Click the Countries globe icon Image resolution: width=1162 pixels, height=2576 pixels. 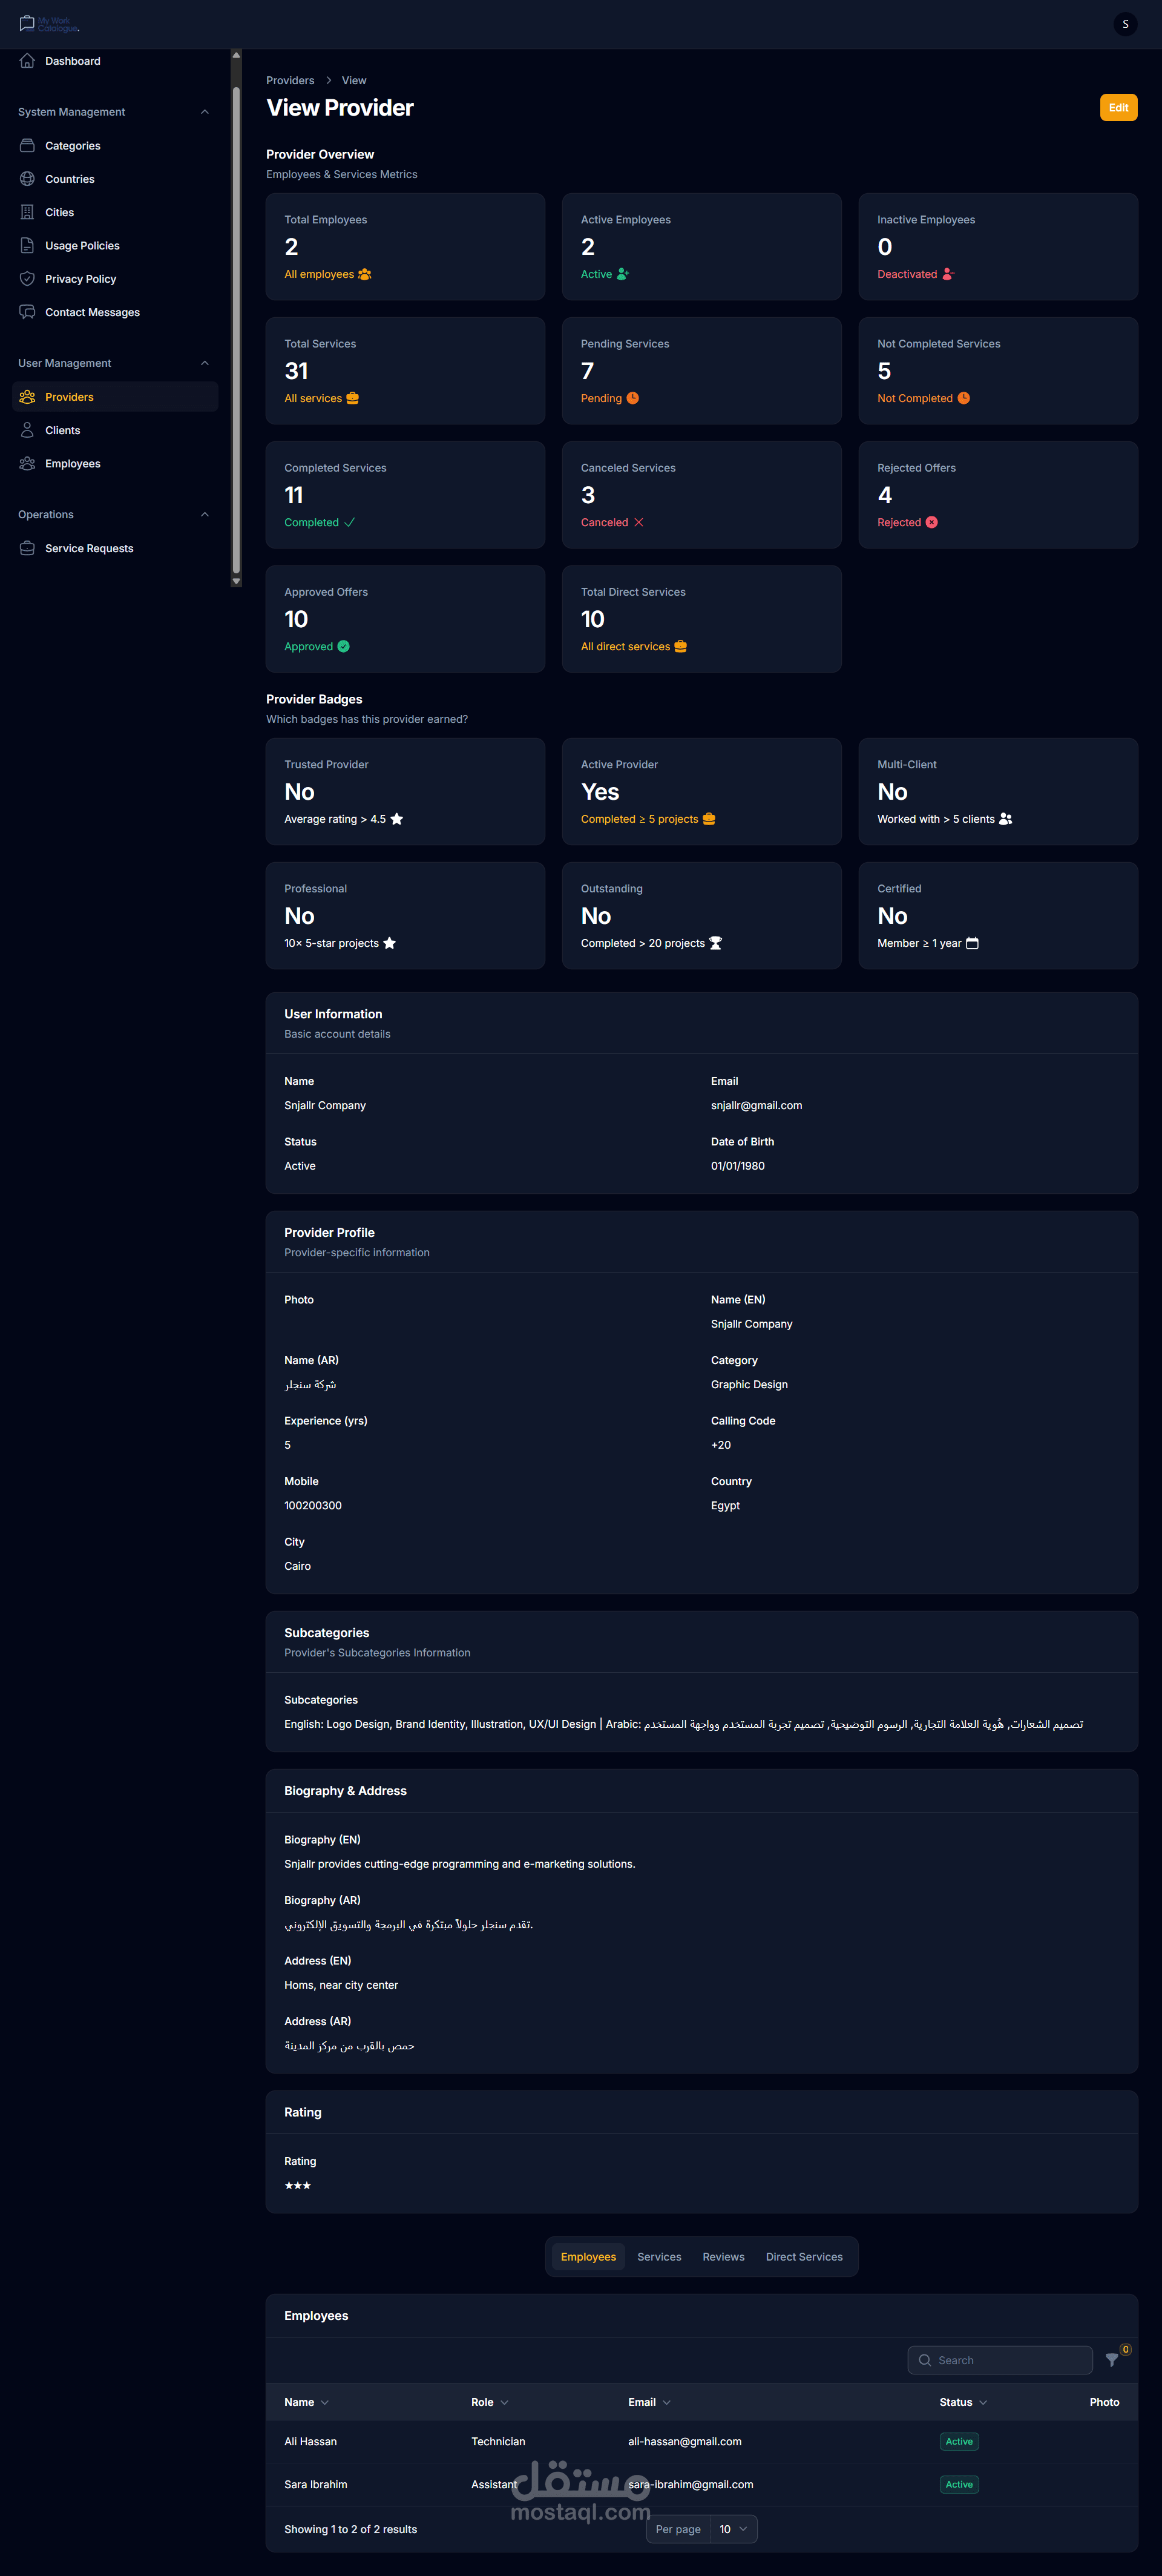27,179
